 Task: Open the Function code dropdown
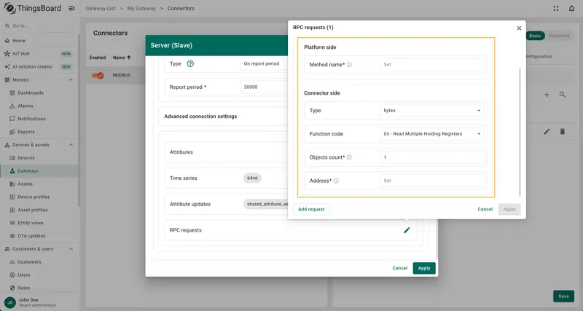tap(432, 134)
